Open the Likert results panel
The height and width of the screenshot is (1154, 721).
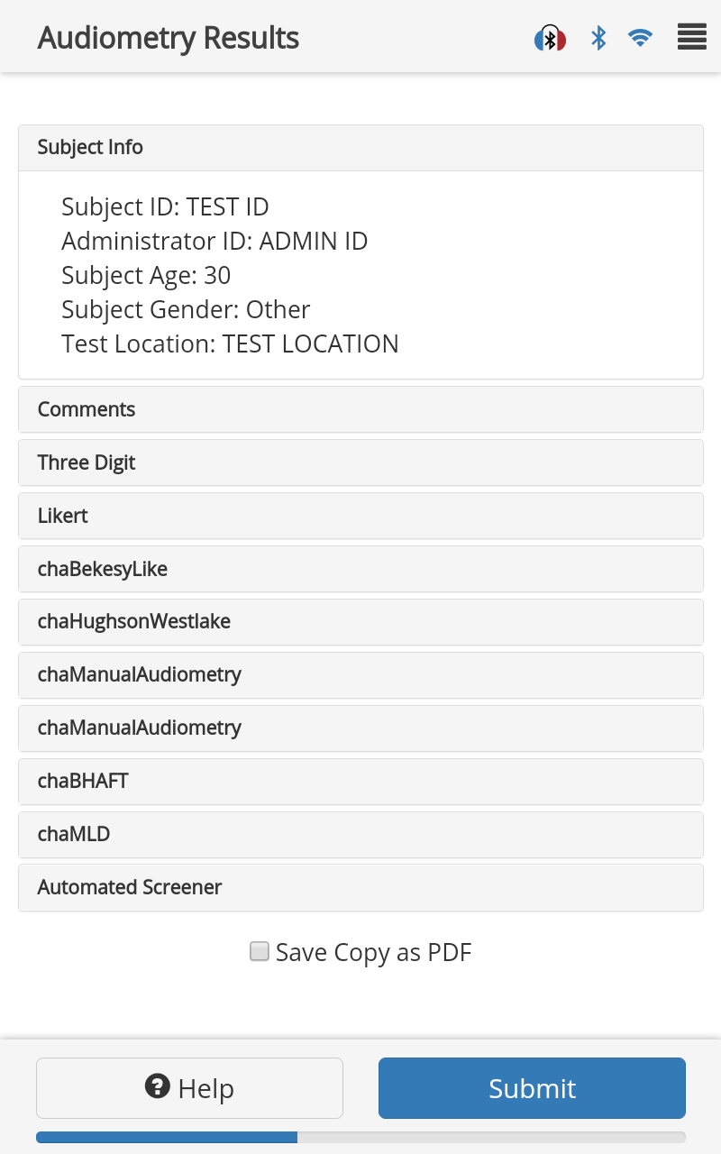[x=360, y=516]
